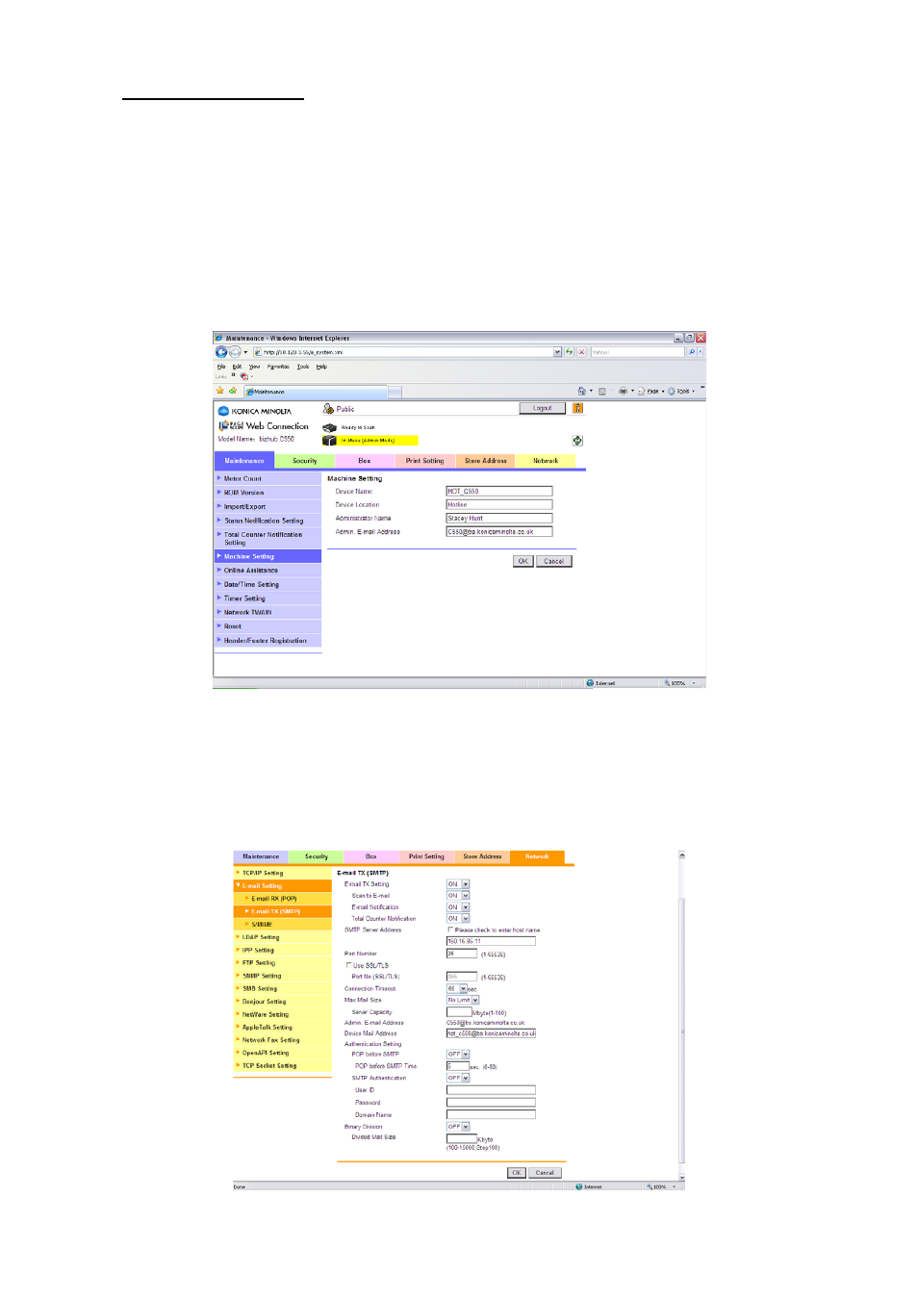
Task: Open the address bar URL dropdown
Action: [557, 352]
